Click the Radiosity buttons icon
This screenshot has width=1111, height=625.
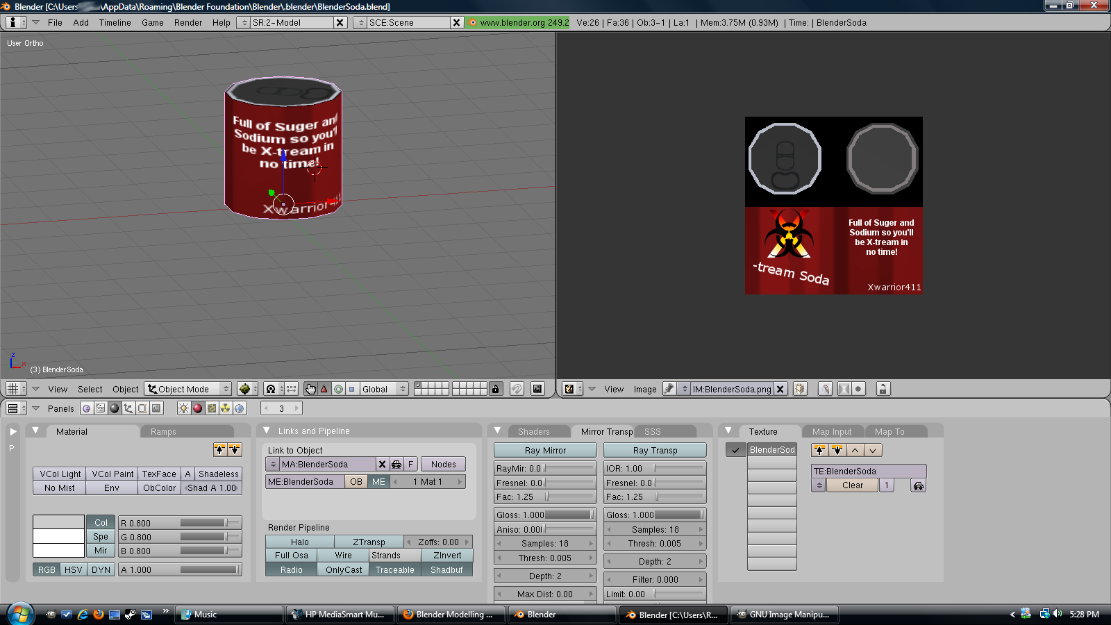[x=226, y=408]
